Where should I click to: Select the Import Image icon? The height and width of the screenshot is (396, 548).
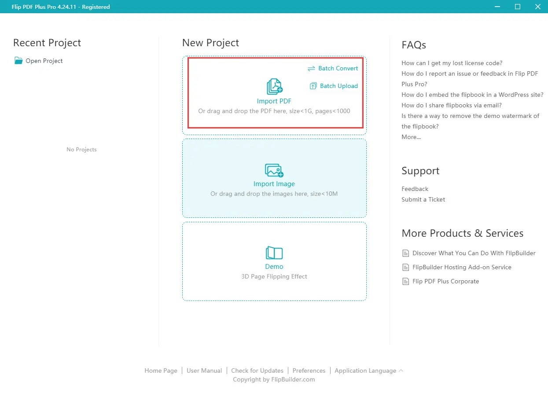pos(274,170)
